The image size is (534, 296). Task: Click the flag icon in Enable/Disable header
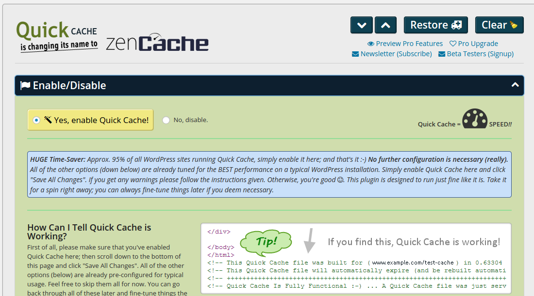click(x=25, y=86)
